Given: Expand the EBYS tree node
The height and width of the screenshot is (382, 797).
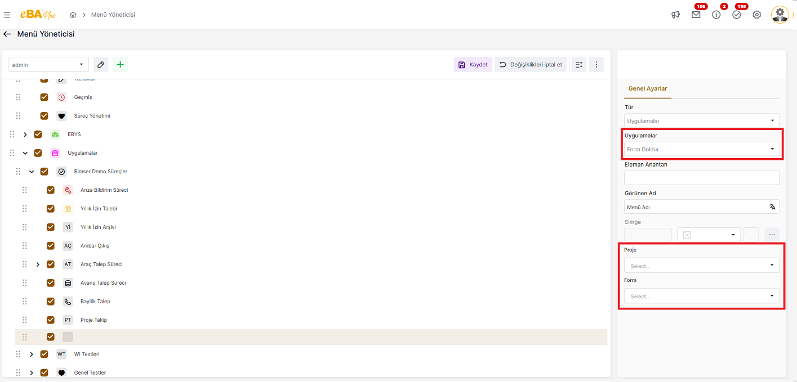Looking at the screenshot, I should click(x=25, y=134).
